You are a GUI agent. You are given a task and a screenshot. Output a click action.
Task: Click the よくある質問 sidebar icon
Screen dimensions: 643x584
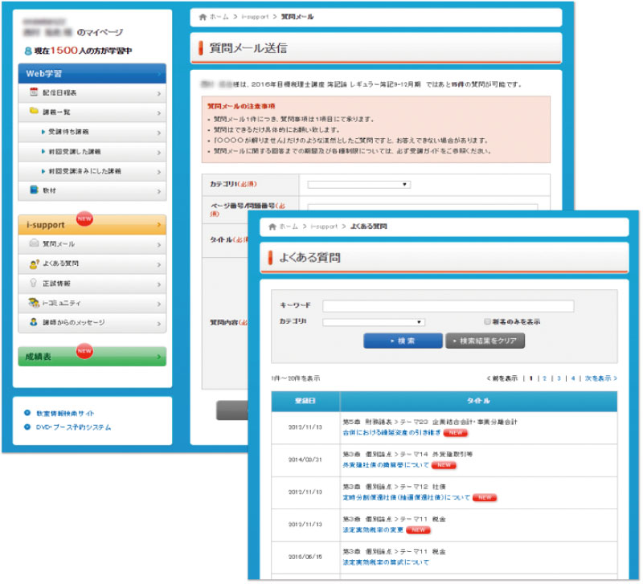(x=34, y=263)
